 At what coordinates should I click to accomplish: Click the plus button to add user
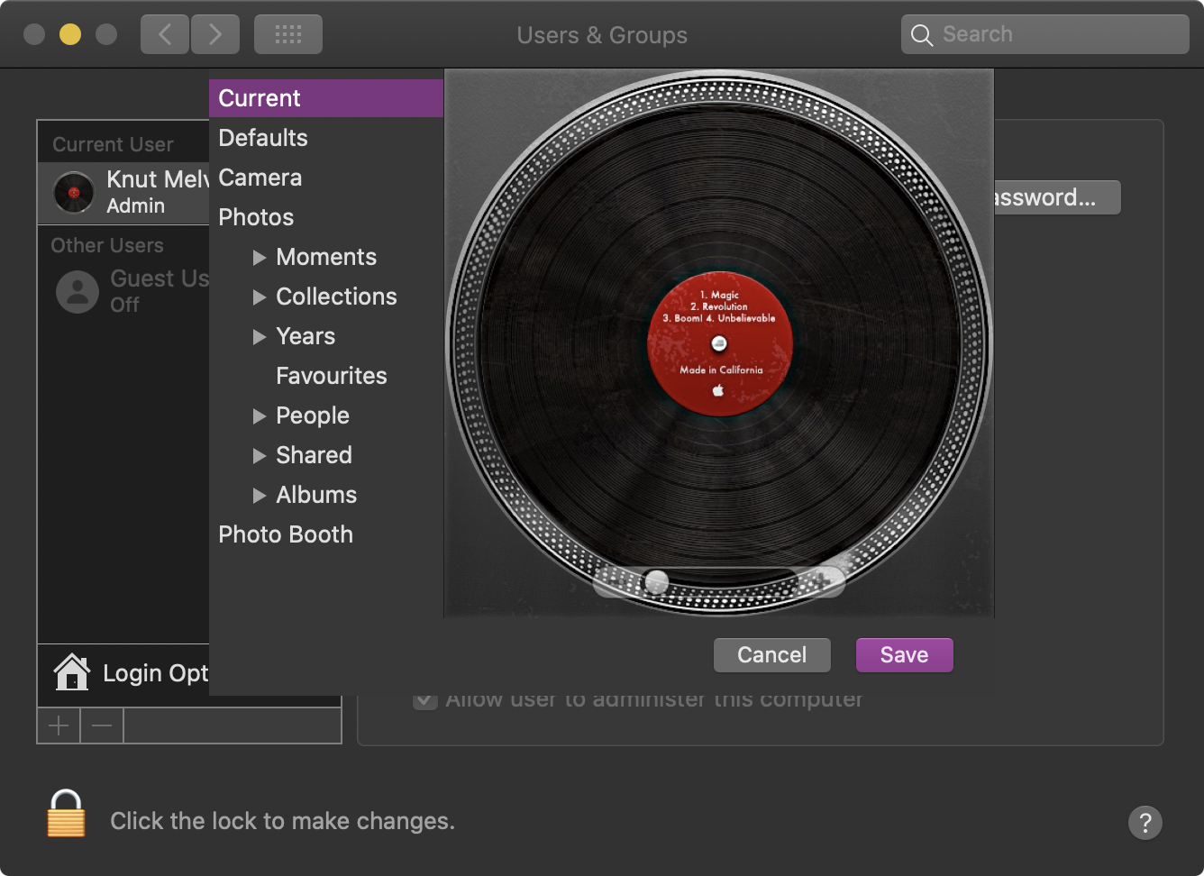(59, 725)
